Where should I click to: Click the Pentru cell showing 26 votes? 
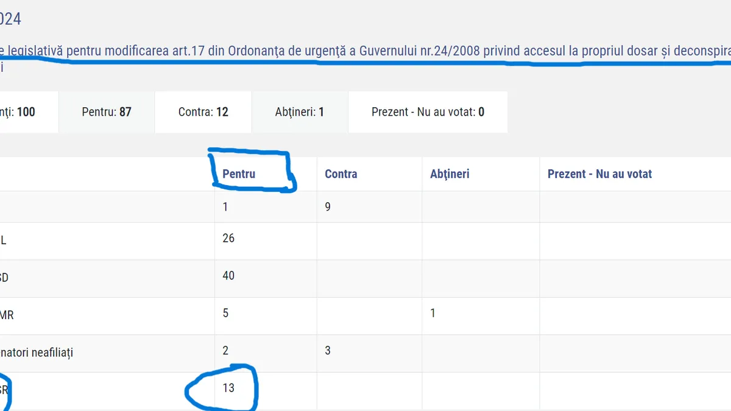tap(228, 238)
